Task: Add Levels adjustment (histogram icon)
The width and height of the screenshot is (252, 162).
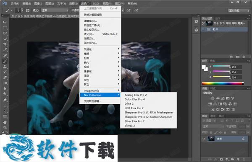Action: [218, 98]
